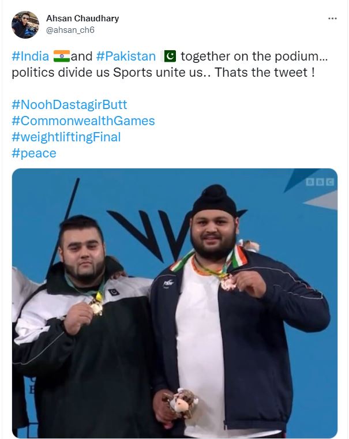
Task: Click the plush mascot toy in photo
Action: 181,404
